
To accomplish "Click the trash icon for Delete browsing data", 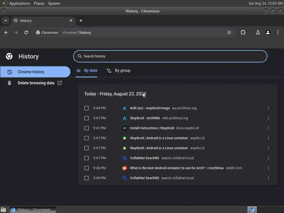I will point(9,83).
